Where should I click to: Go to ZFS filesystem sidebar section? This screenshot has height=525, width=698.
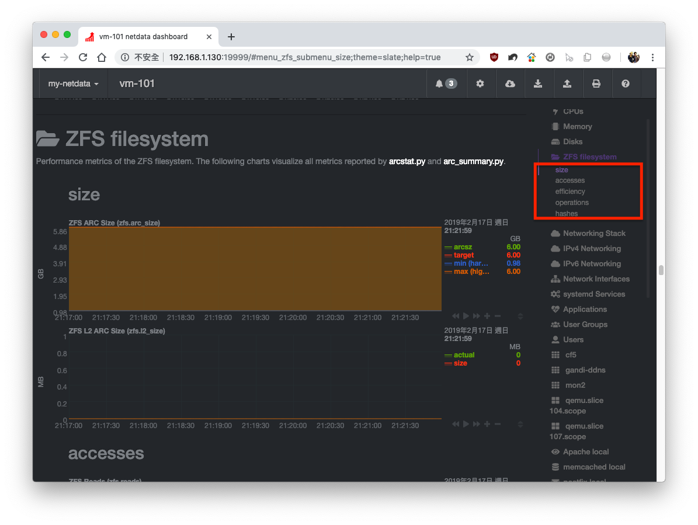[584, 157]
